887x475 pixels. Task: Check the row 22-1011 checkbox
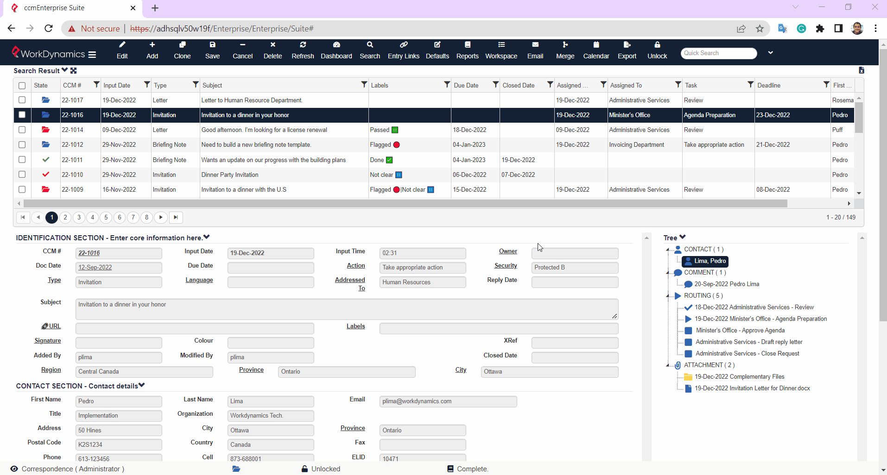point(22,160)
